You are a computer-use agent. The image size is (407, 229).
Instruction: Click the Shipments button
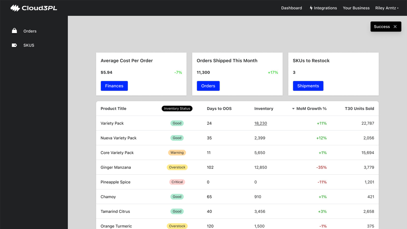click(308, 86)
